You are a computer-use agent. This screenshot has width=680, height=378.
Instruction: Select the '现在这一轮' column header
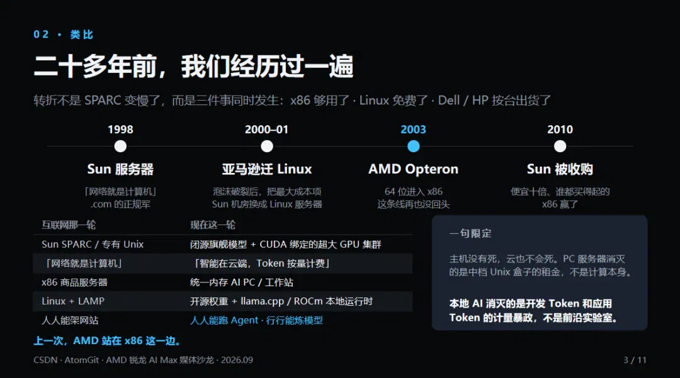pos(213,225)
